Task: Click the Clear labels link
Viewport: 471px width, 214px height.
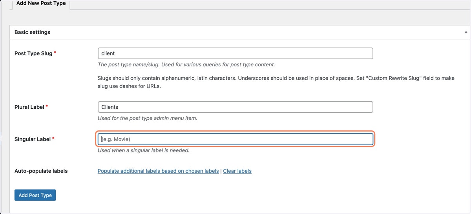Action: click(237, 171)
